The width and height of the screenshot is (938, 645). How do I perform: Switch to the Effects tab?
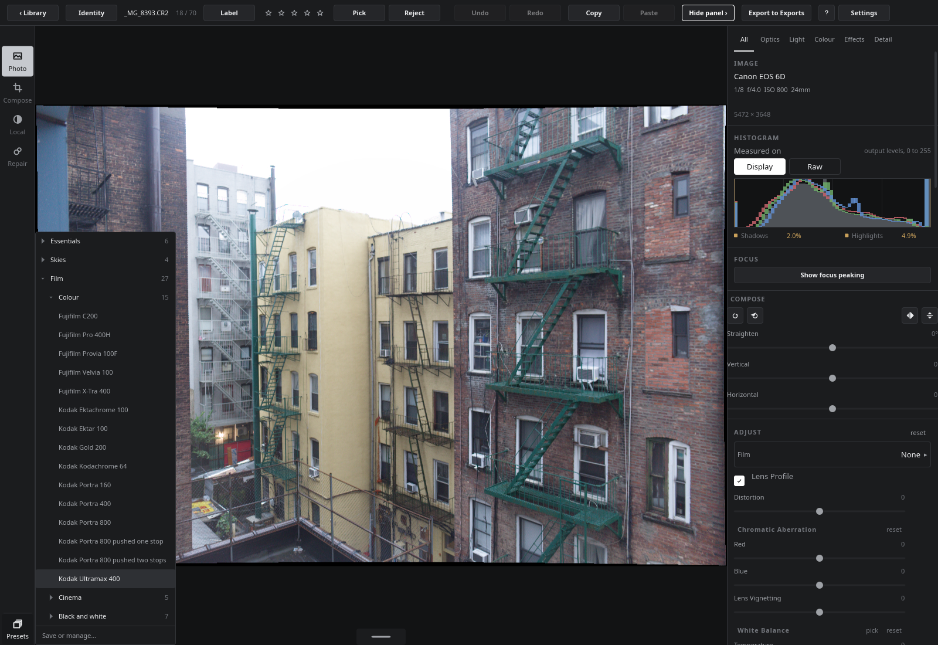pos(854,39)
